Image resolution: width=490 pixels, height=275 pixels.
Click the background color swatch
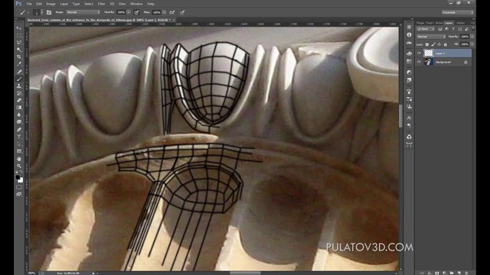coord(21,180)
